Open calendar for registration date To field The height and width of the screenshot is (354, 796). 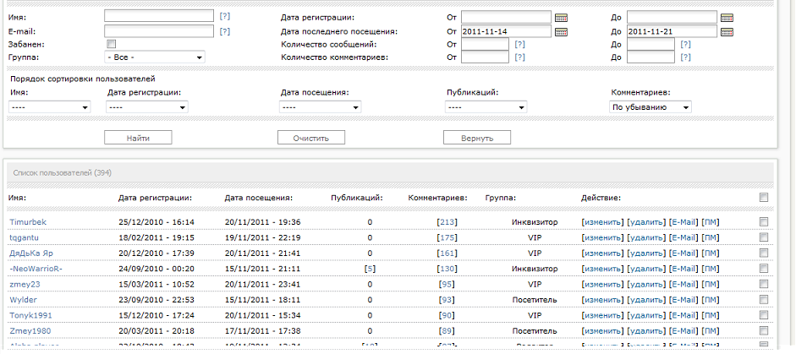[x=726, y=17]
